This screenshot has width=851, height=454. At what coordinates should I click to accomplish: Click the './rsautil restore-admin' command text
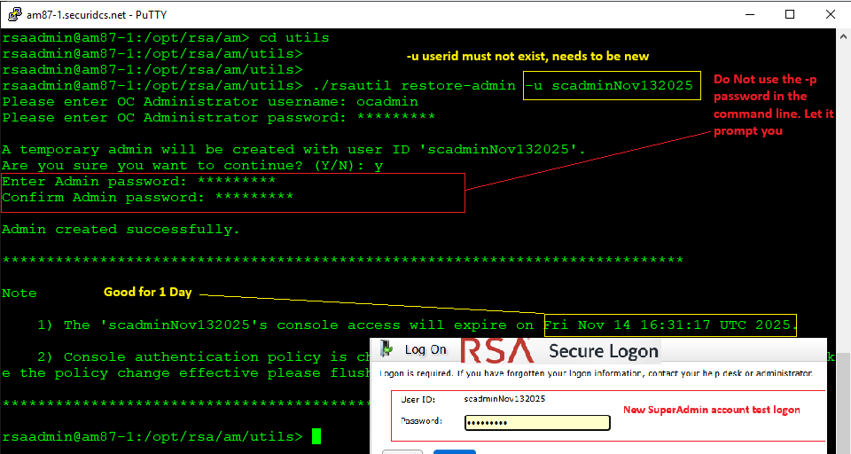pos(413,86)
